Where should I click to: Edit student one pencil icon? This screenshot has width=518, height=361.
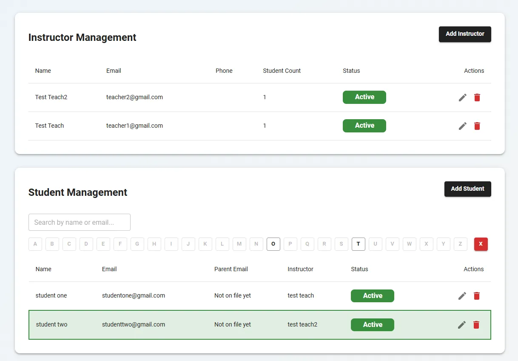pyautogui.click(x=462, y=296)
